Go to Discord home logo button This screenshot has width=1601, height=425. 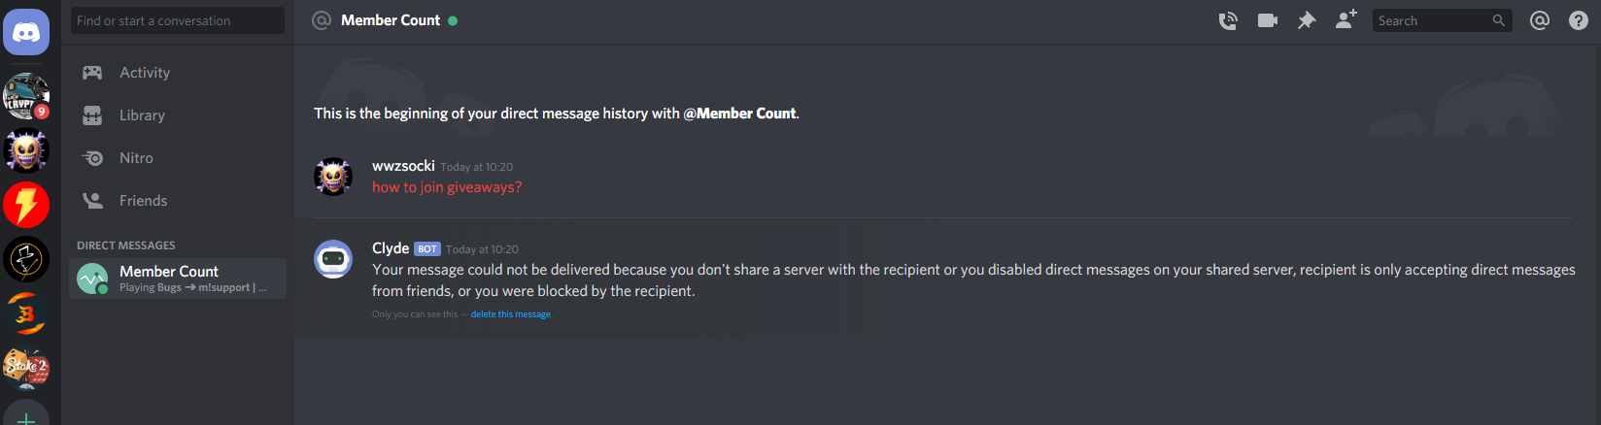click(x=26, y=33)
